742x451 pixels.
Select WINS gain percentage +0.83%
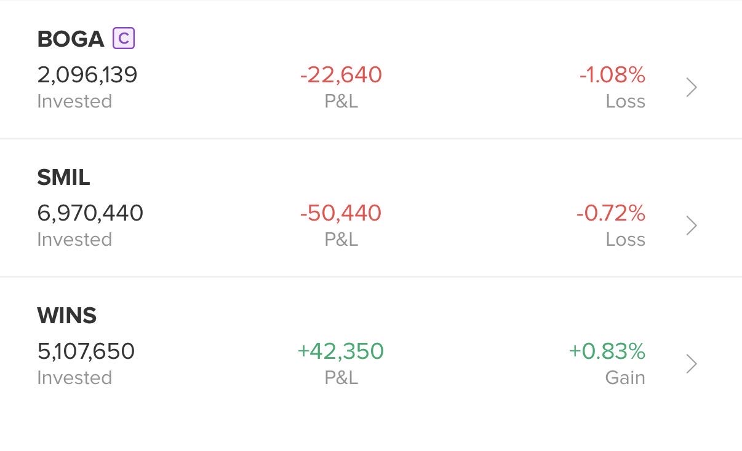[x=607, y=351]
